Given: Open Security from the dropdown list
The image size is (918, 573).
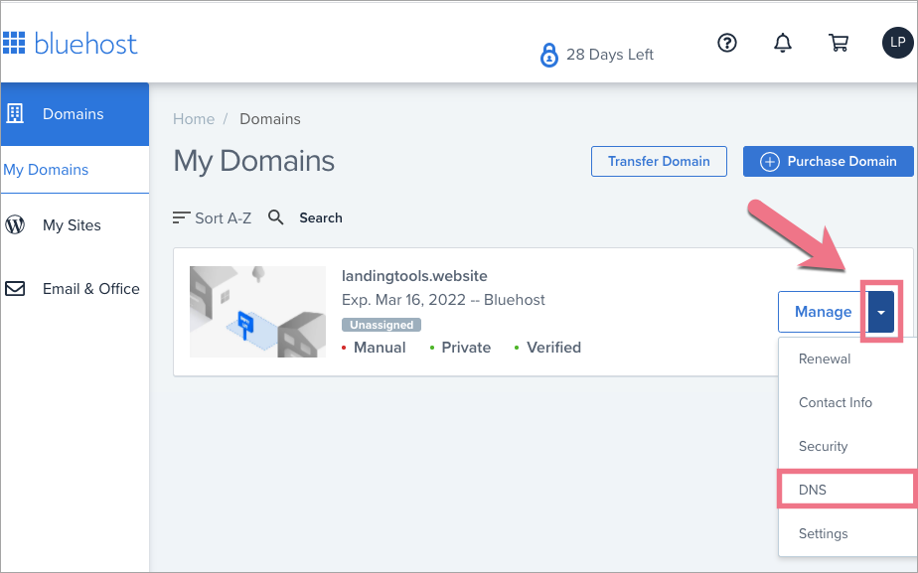Looking at the screenshot, I should point(823,446).
